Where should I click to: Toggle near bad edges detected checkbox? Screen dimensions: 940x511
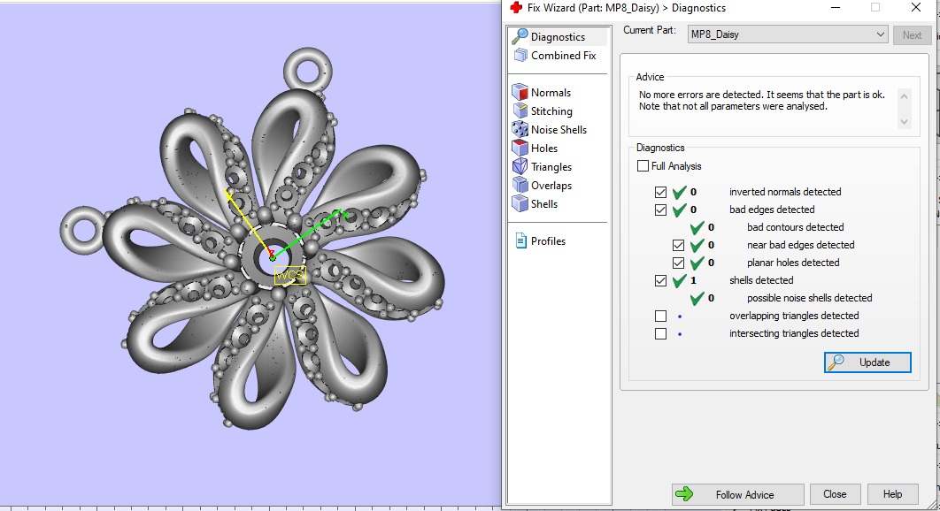coord(678,245)
